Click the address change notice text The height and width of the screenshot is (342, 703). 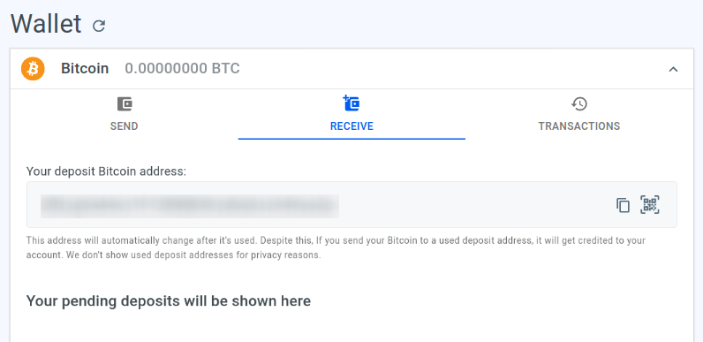coord(336,247)
